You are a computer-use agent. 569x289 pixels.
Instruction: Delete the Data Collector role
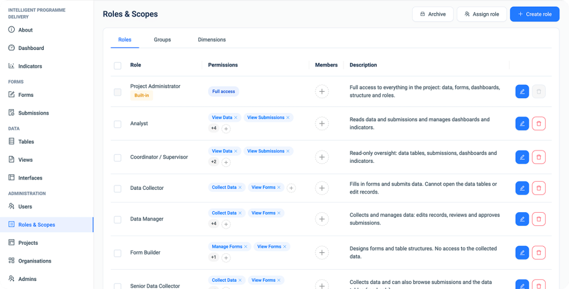[x=539, y=188]
